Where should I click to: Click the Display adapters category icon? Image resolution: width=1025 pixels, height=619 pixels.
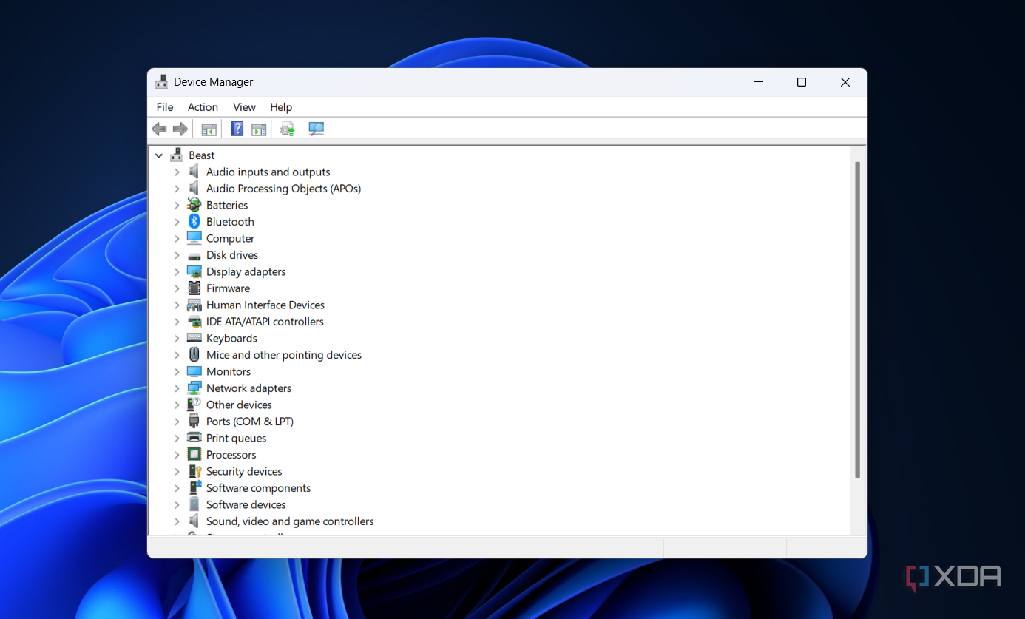pos(194,271)
